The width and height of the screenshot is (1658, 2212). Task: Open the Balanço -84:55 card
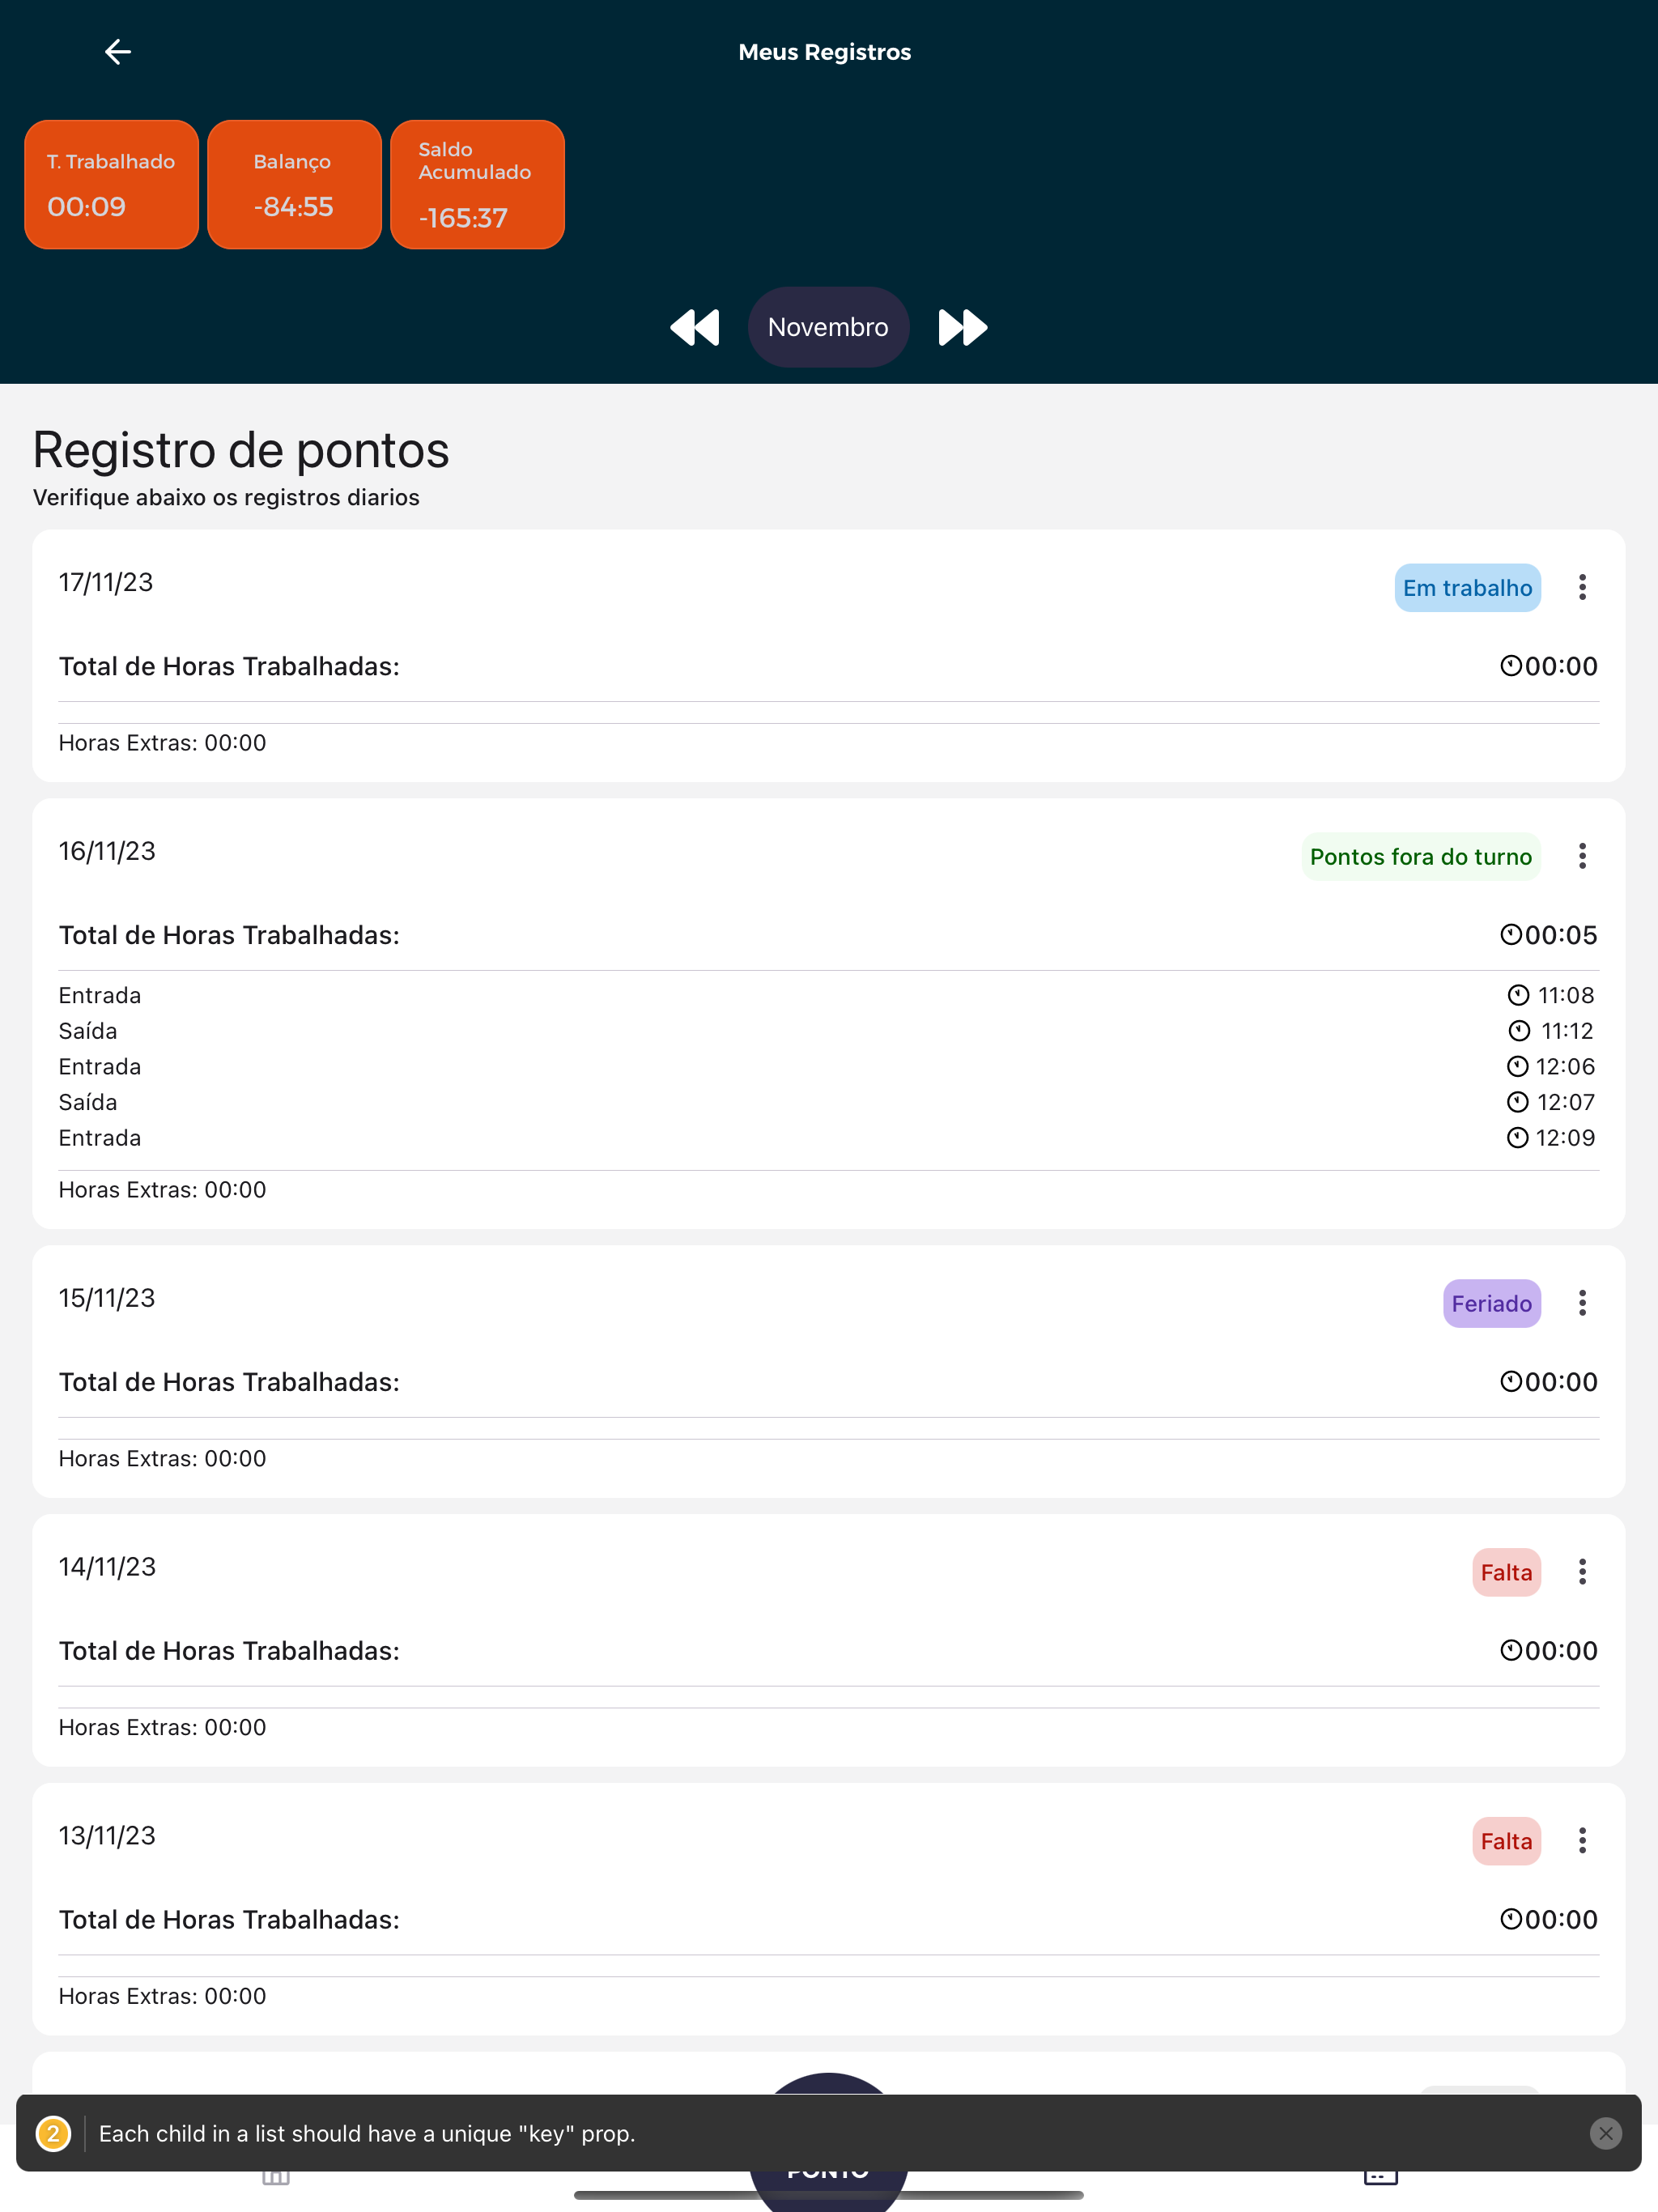(x=294, y=184)
